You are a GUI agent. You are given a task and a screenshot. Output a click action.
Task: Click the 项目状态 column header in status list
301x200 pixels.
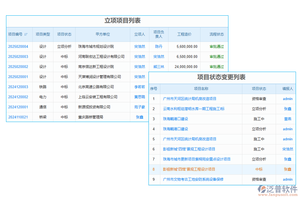pos(259,89)
